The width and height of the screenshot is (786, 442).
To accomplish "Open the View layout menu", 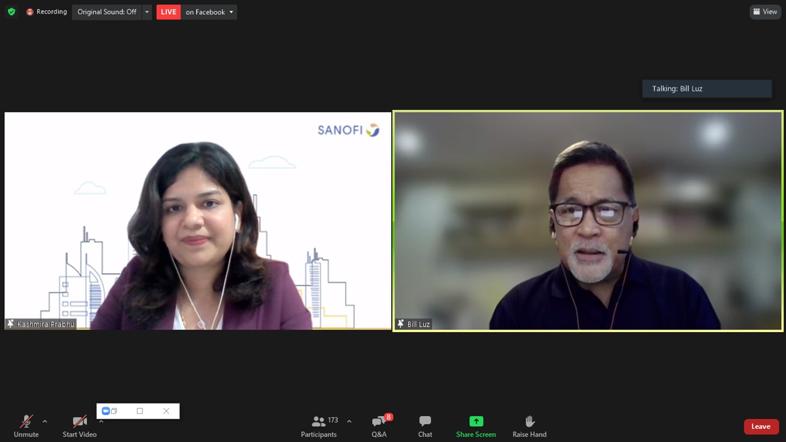I will tap(765, 12).
